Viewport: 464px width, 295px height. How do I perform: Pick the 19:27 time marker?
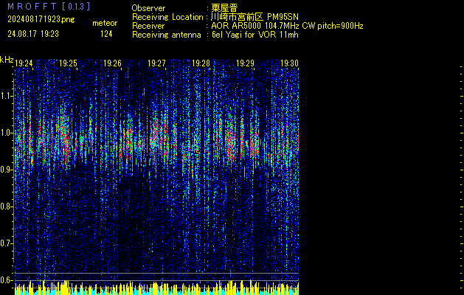pos(156,64)
